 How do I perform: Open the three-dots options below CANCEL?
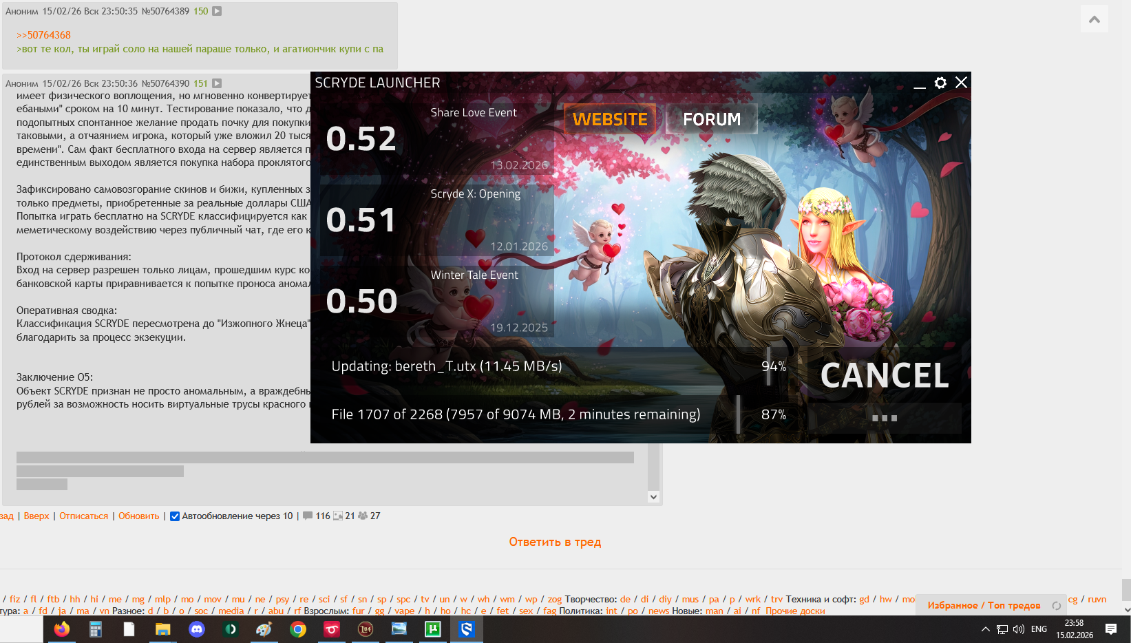coord(885,418)
